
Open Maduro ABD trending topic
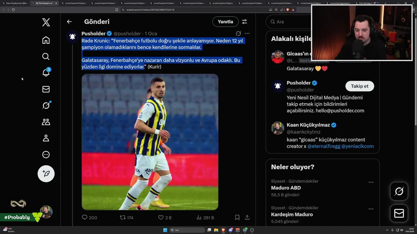pos(286,188)
